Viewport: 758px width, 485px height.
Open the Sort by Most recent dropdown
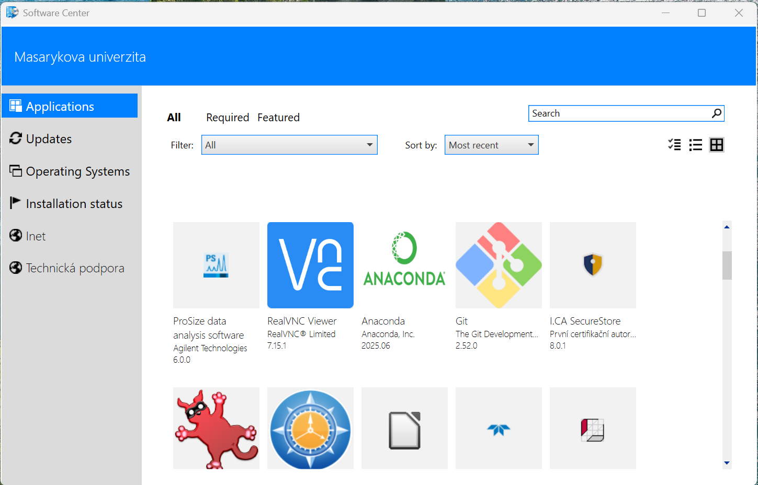491,145
